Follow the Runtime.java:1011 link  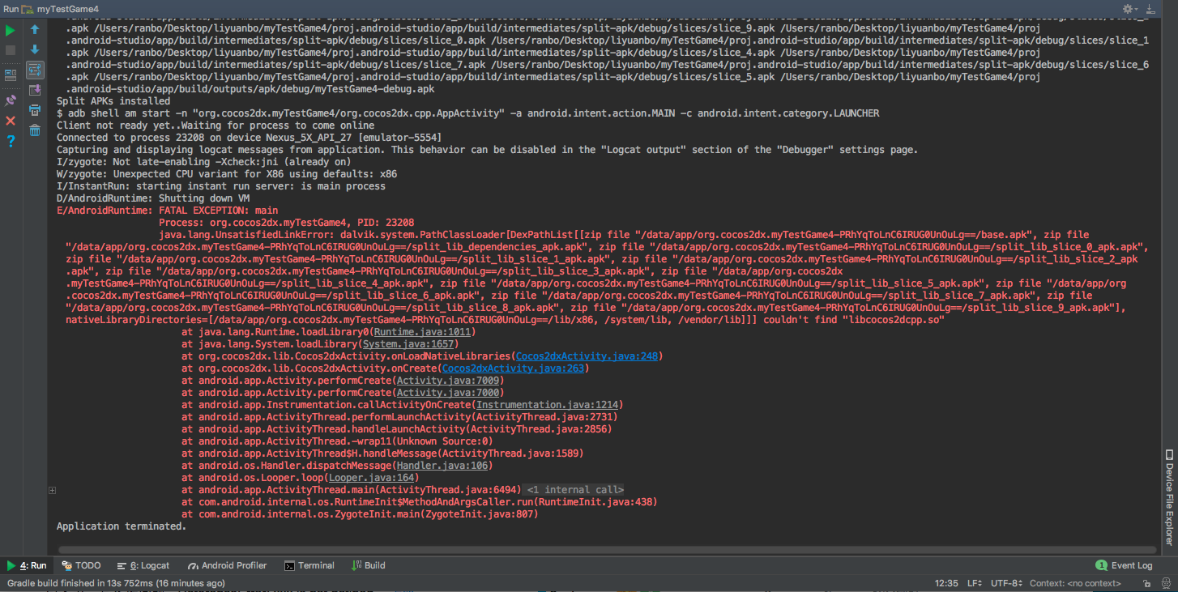[422, 332]
